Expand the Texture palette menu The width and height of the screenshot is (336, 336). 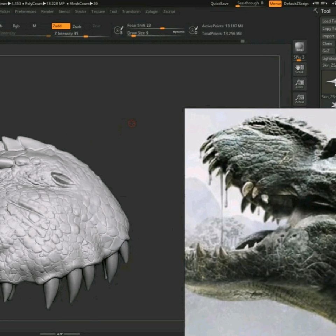[x=98, y=12]
